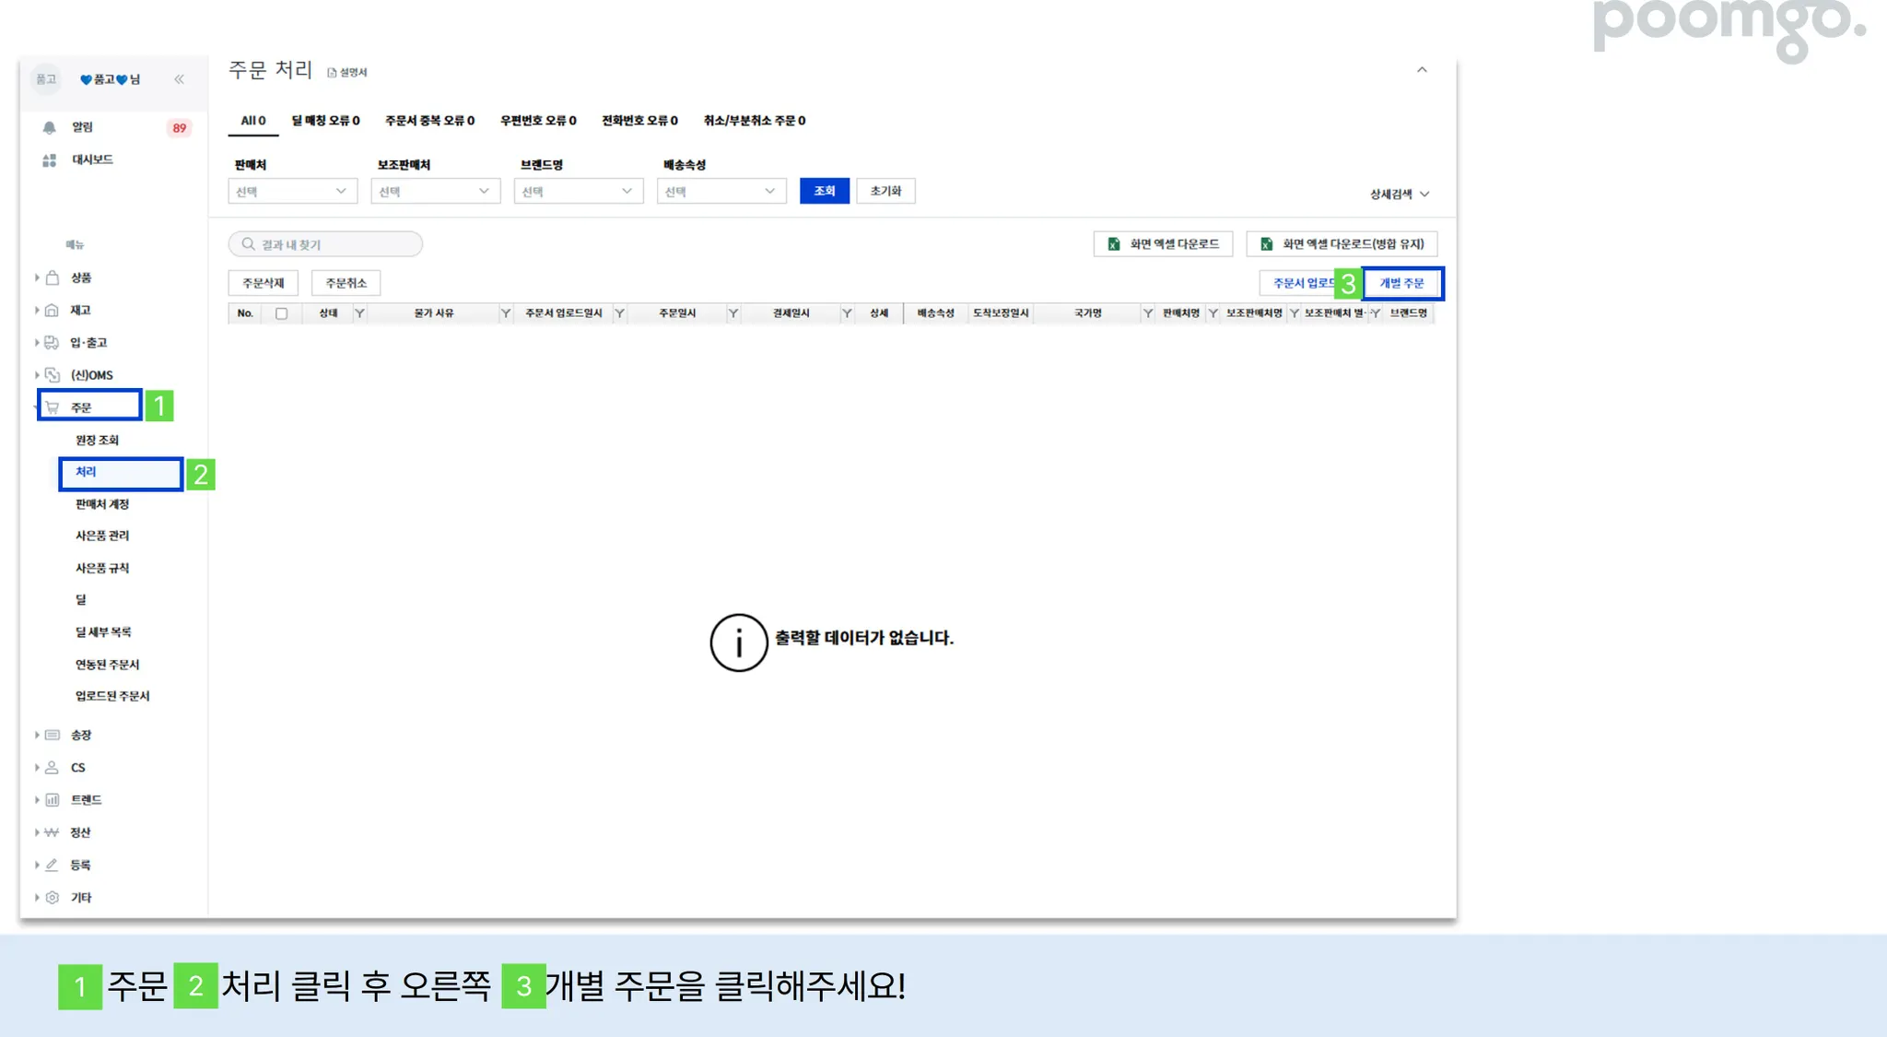
Task: Expand 상세검색 options
Action: tap(1399, 194)
